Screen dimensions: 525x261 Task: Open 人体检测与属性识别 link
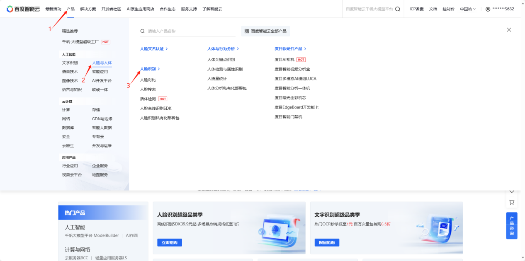(x=225, y=69)
